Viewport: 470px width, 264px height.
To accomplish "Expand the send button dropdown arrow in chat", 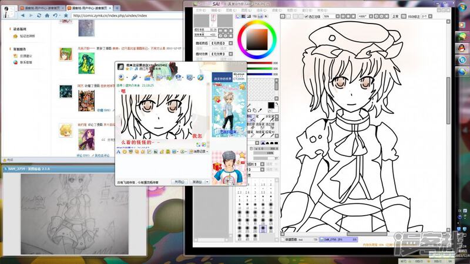I will coord(207,182).
